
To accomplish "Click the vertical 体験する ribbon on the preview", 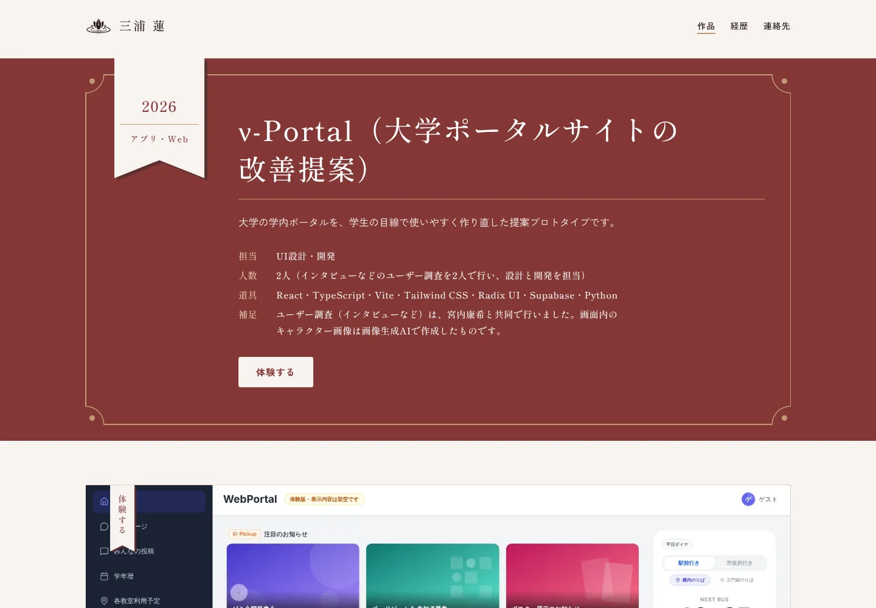I will 122,517.
